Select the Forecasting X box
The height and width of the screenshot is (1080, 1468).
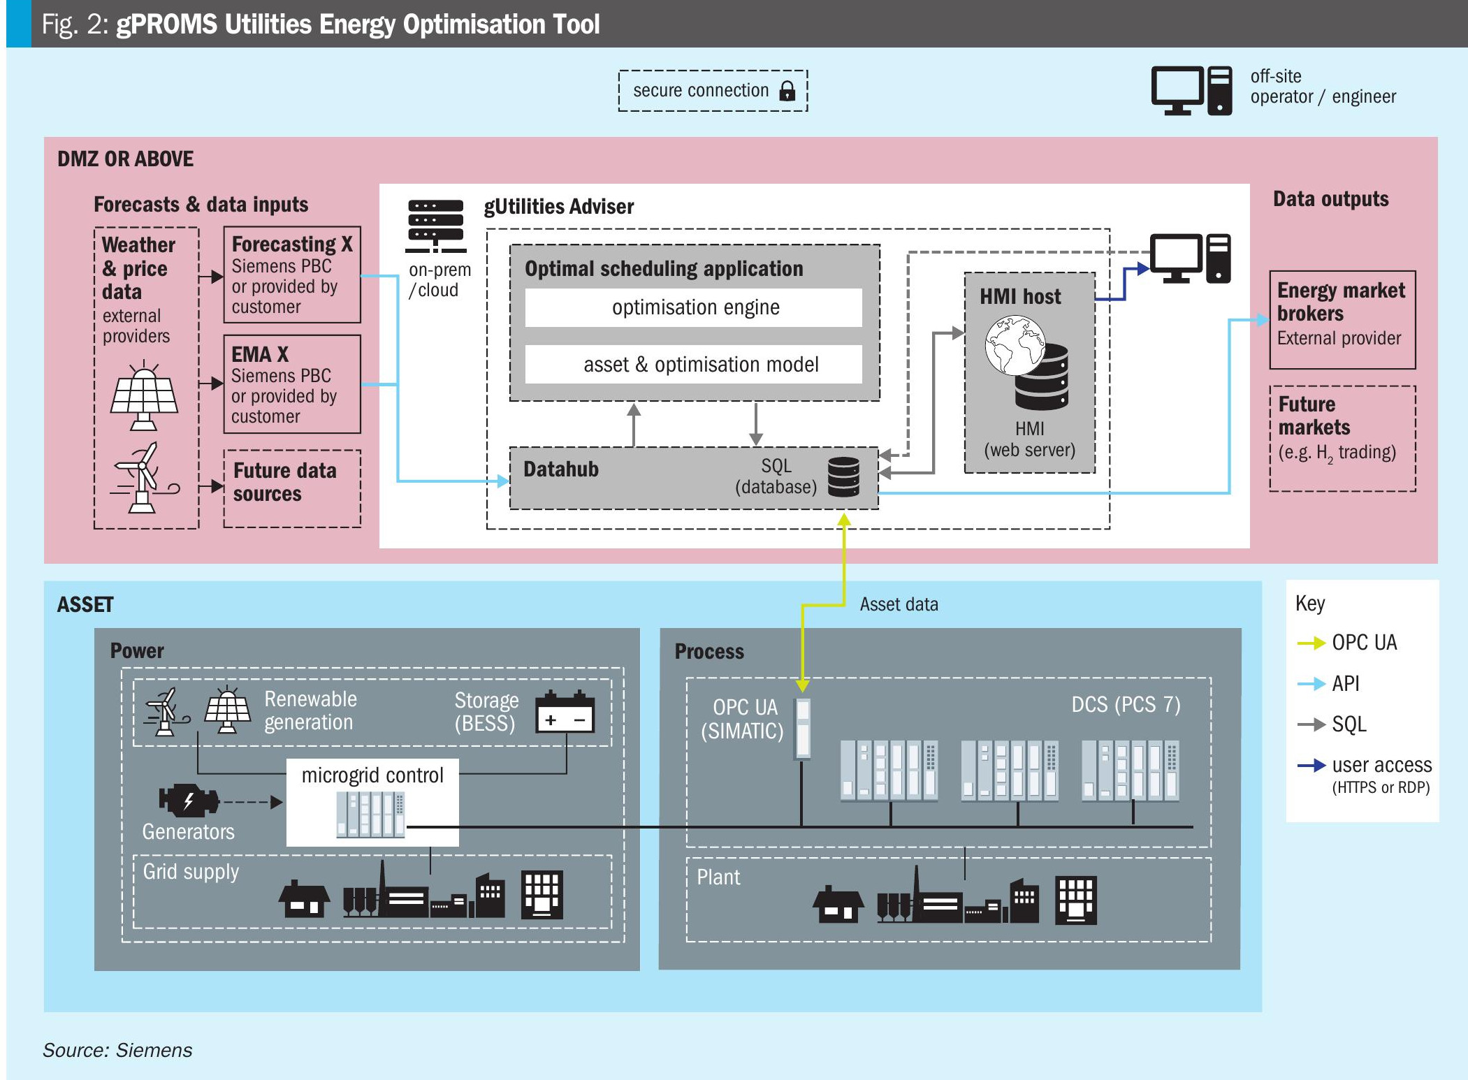tap(291, 275)
